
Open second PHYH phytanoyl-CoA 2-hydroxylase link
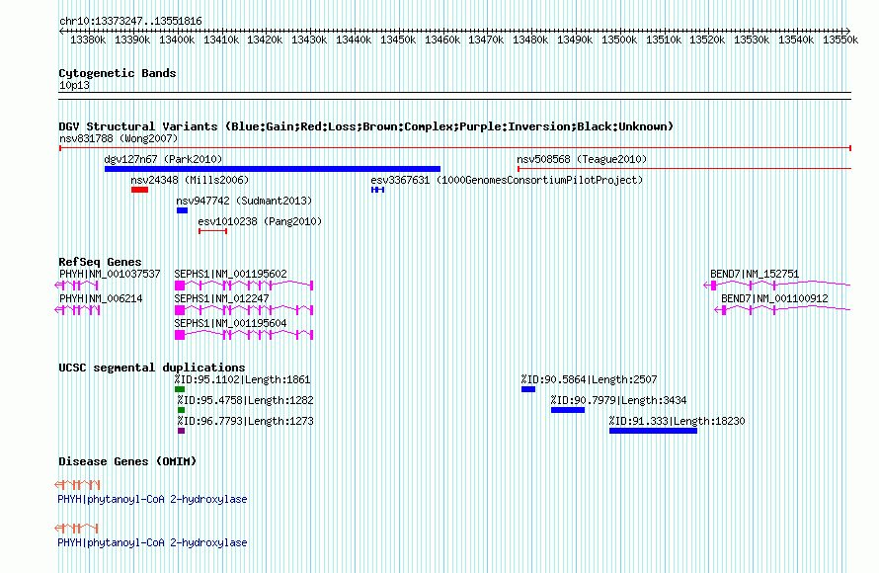[152, 542]
